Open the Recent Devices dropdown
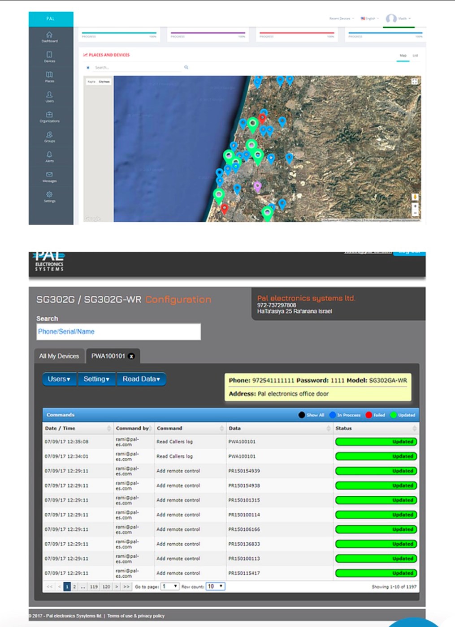The height and width of the screenshot is (627, 455). click(342, 18)
